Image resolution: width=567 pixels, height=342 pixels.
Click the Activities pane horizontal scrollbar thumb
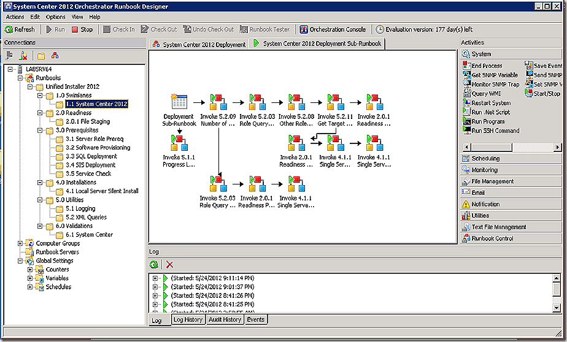pyautogui.click(x=492, y=147)
